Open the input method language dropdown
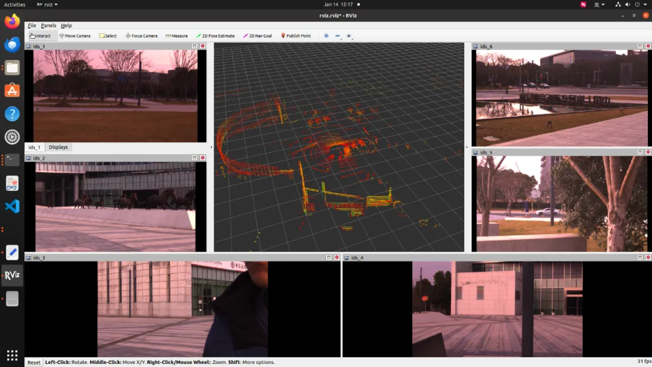The height and width of the screenshot is (367, 652). click(599, 5)
